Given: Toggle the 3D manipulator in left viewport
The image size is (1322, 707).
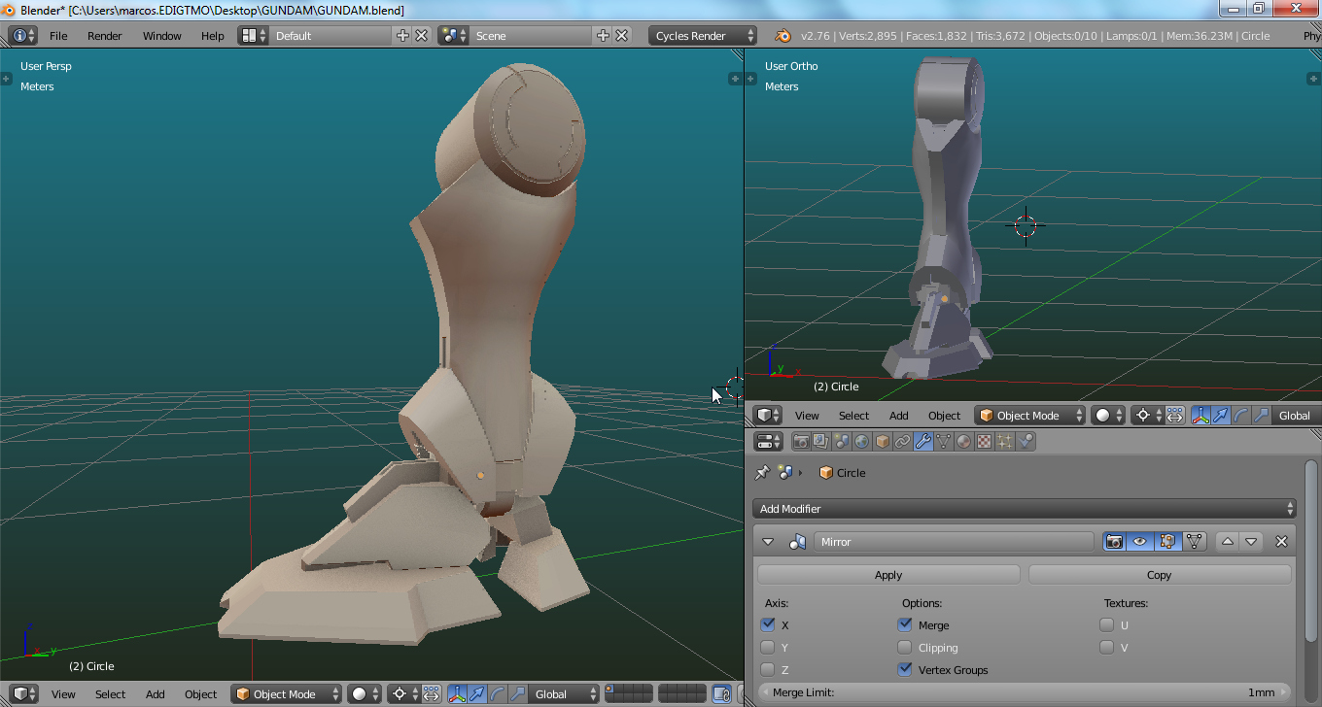Looking at the screenshot, I should 456,694.
